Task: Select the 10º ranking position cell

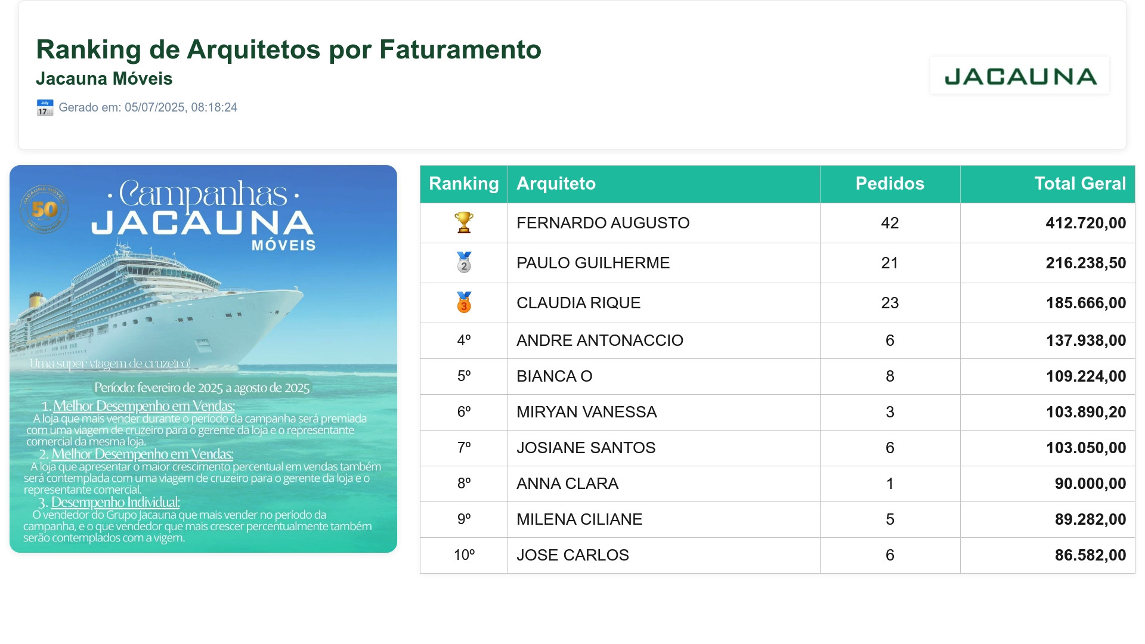Action: [464, 555]
